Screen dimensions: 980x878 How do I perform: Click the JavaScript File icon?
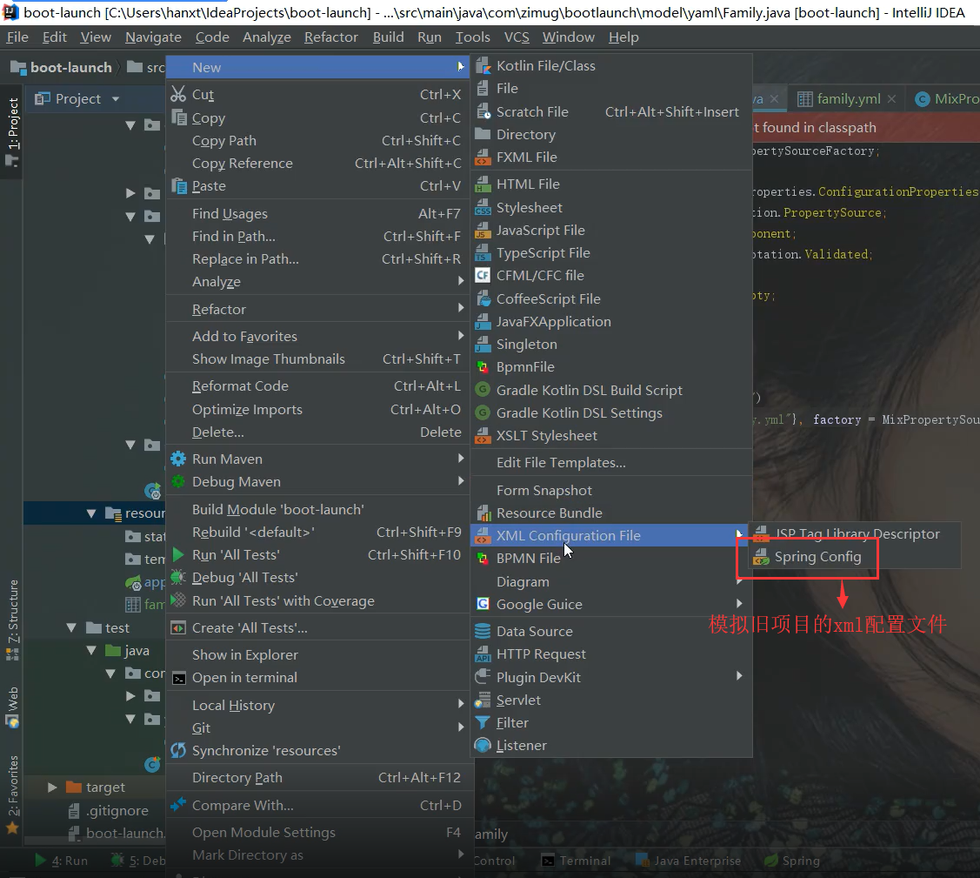tap(483, 230)
